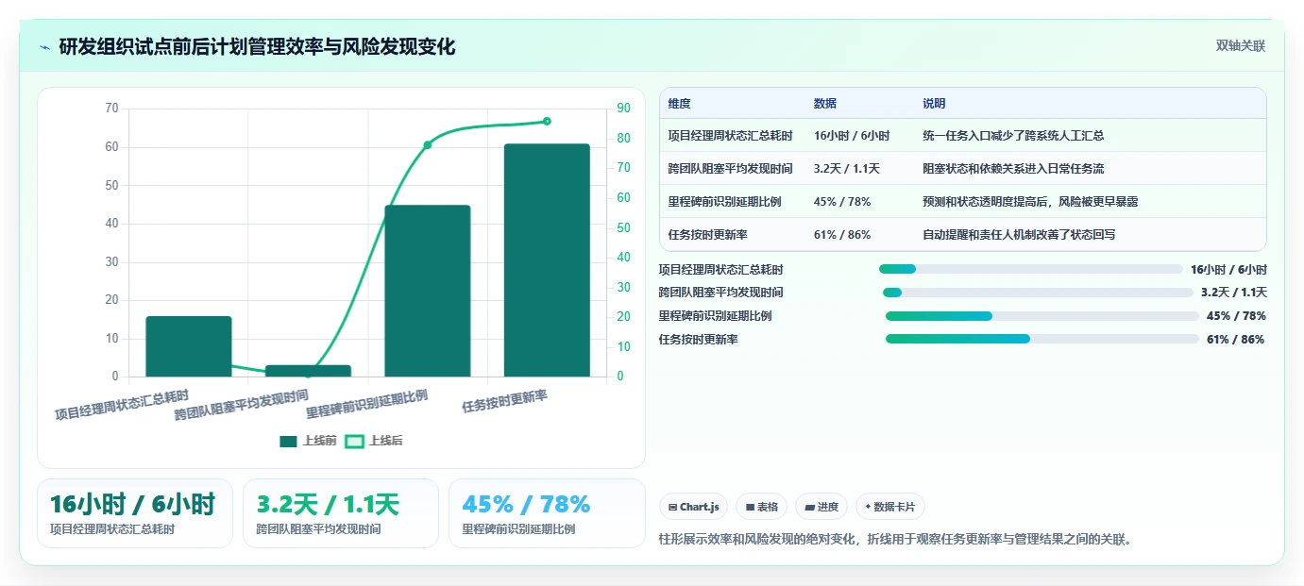
Task: Open the 3.2天 / 1.1天 summary card
Action: point(341,513)
